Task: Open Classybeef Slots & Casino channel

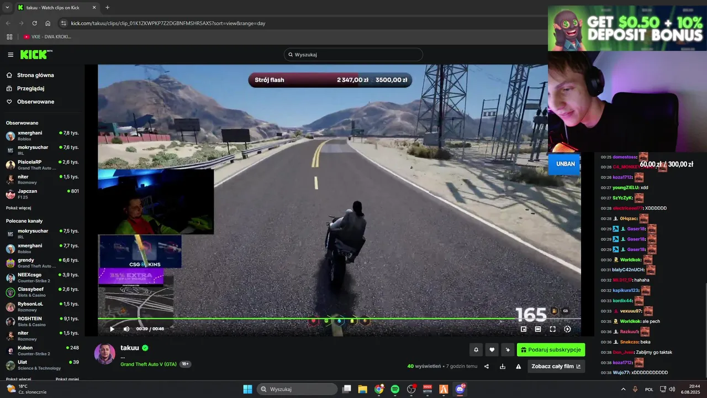Action: click(x=42, y=292)
